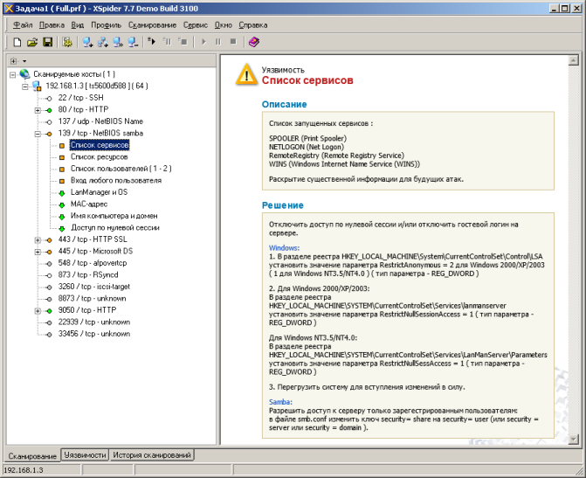Select the bottom Сканирование tab

(32, 456)
